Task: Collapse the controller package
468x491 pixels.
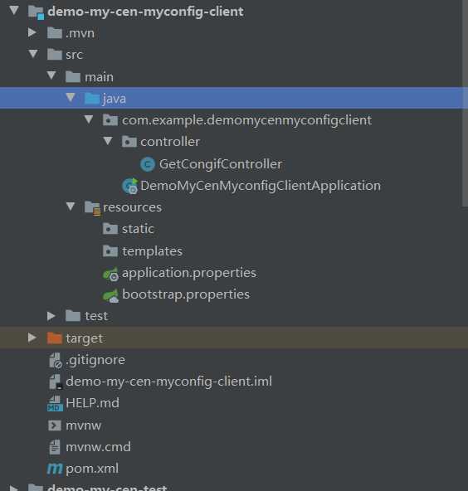Action: coord(108,141)
